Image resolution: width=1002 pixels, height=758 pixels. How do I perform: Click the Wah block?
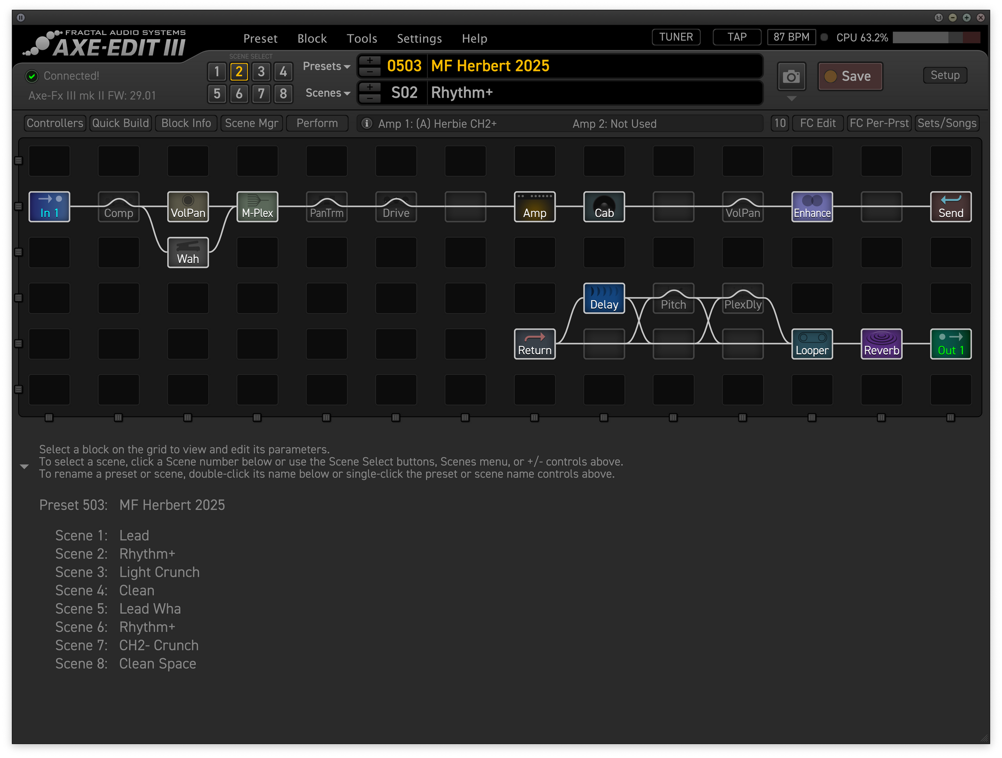188,252
